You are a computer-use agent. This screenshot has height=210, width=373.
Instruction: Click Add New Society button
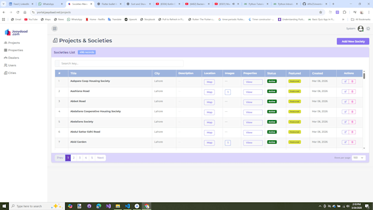(x=353, y=41)
